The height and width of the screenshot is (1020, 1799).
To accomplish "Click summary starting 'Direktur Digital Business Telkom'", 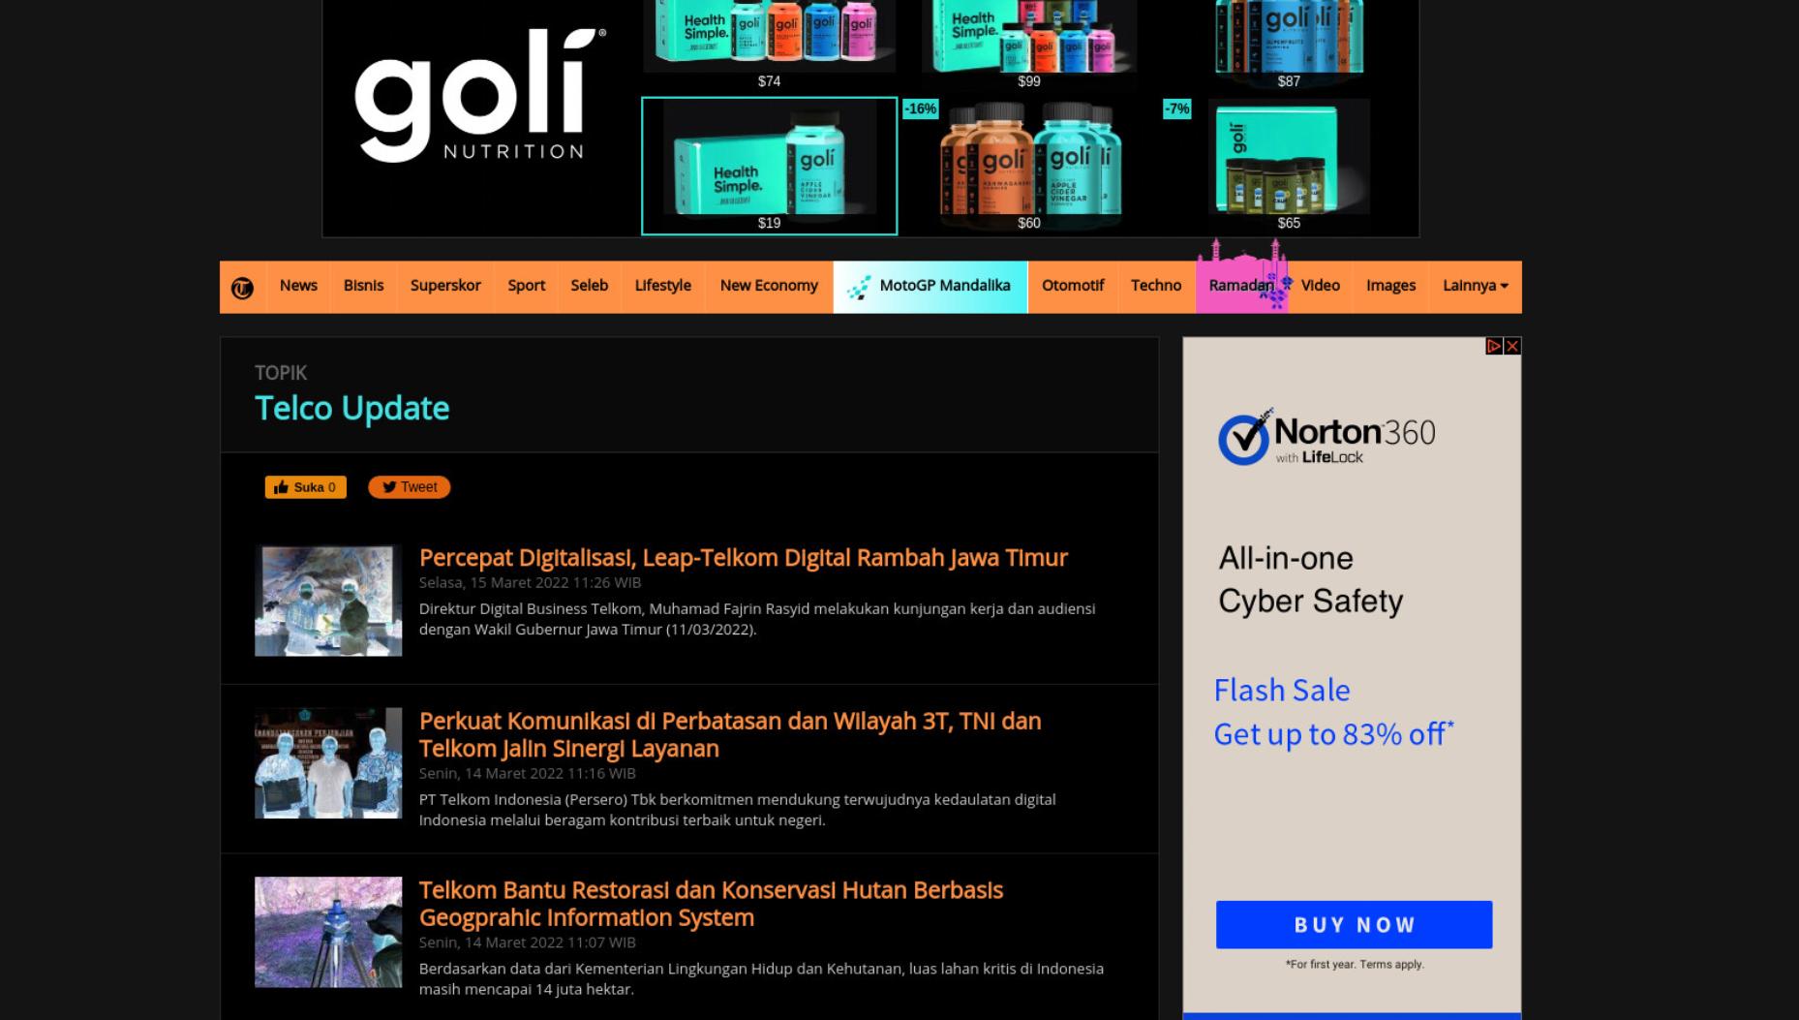I will 757,619.
